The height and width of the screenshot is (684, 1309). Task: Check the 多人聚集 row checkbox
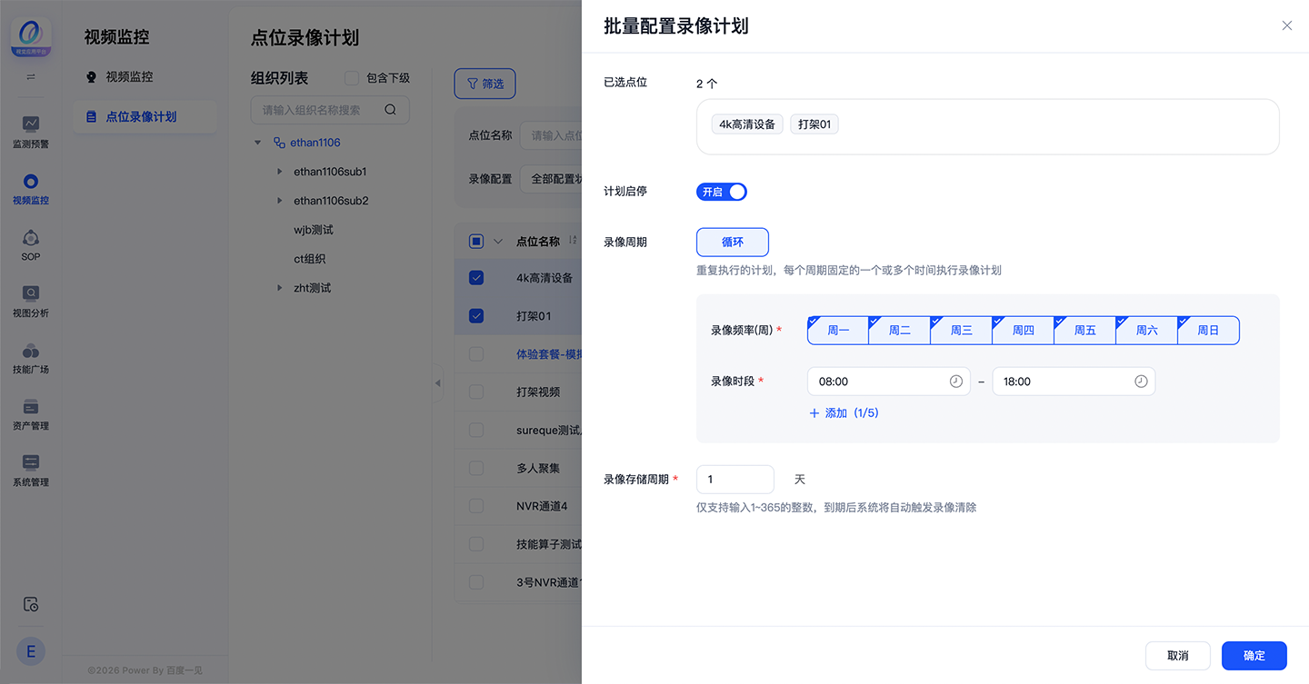(476, 468)
